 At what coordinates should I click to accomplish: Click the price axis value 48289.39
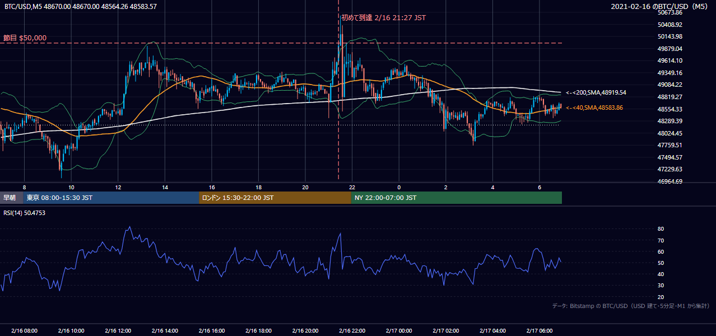(669, 121)
